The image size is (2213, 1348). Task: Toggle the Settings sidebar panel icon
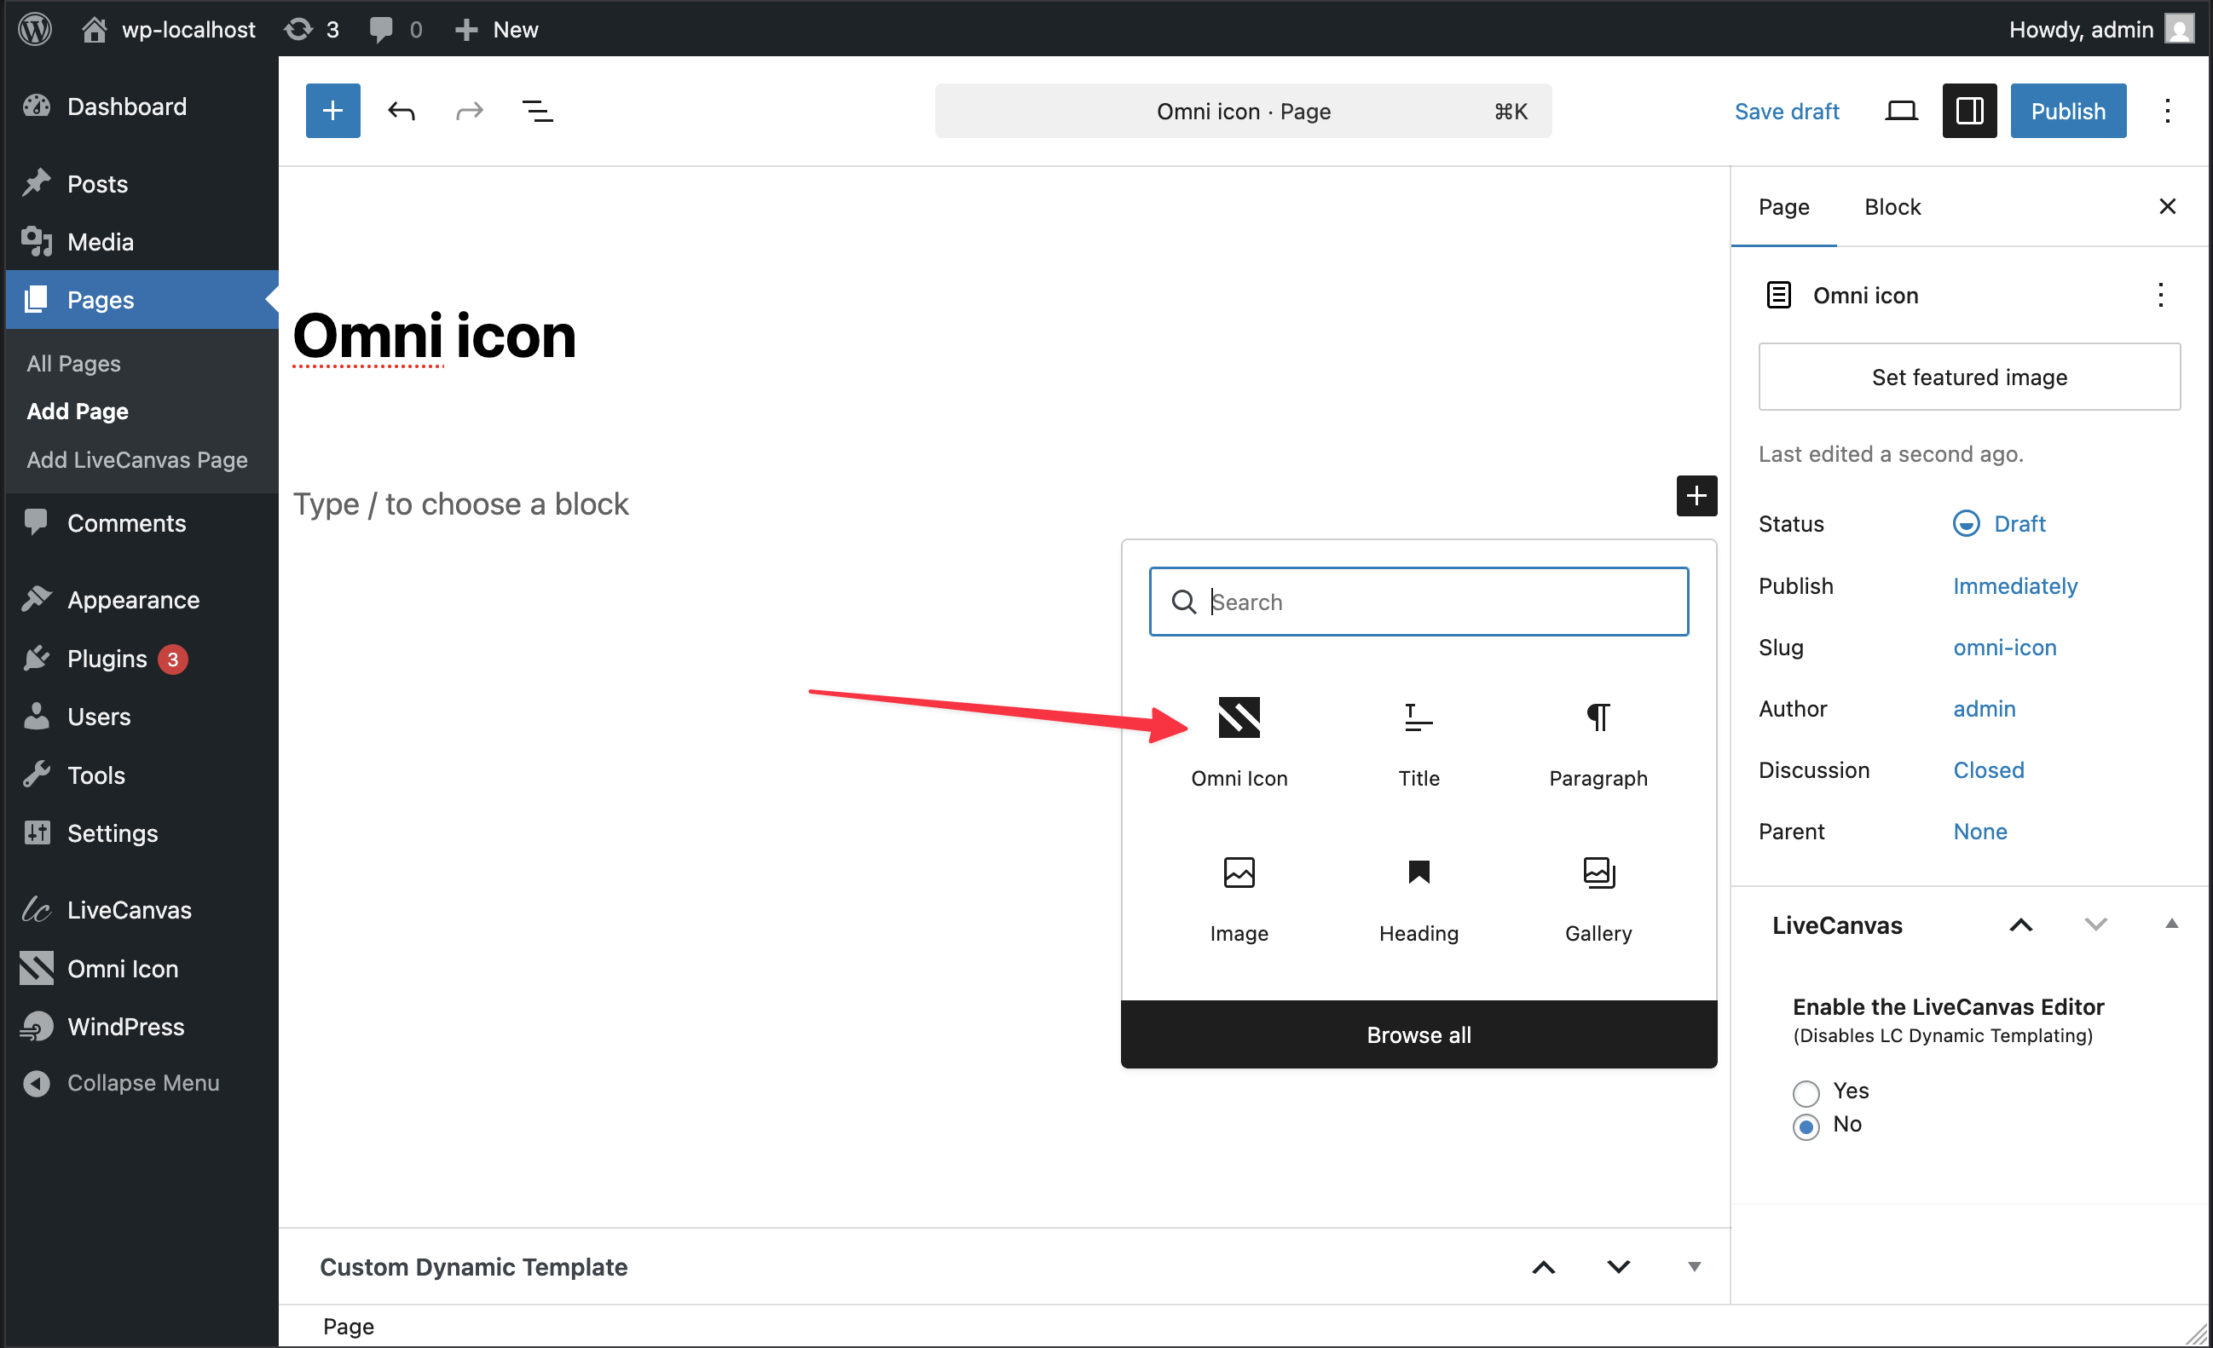coord(1968,112)
